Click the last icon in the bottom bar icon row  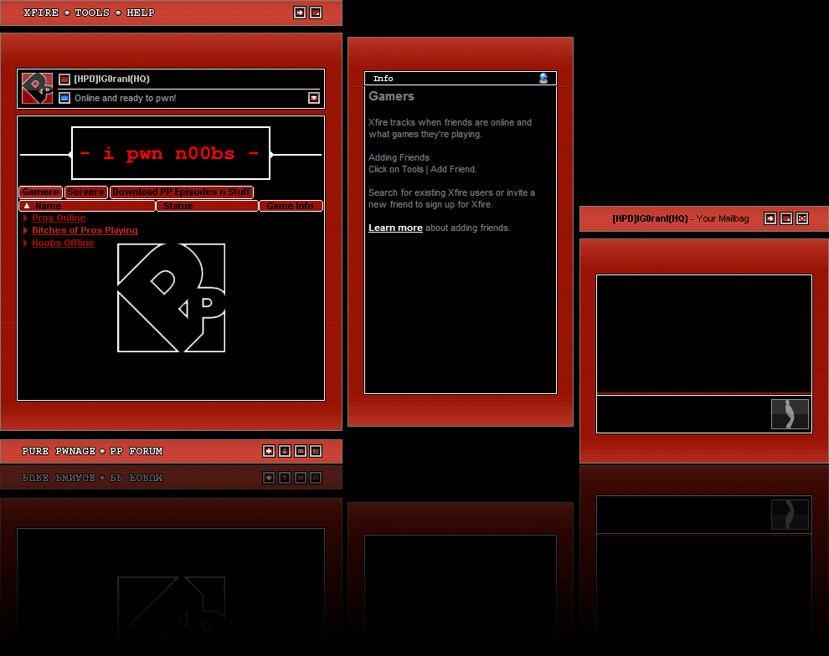(316, 451)
